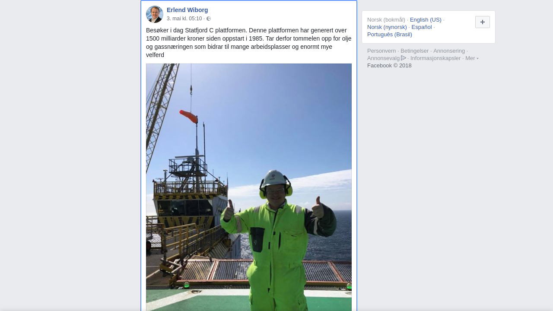Open Erlend Wiborg's profile picture
The image size is (553, 311).
155,14
